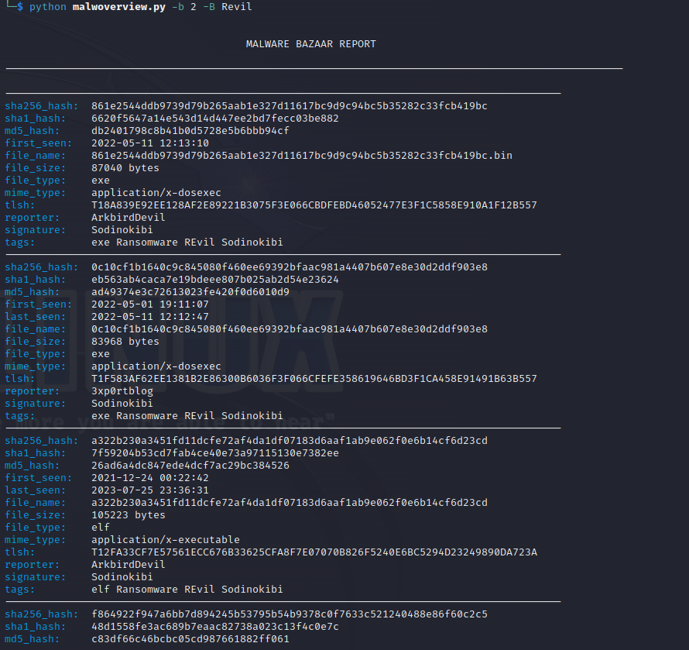Image resolution: width=689 pixels, height=650 pixels.
Task: Click sha1 hash eb563ab4caca7e19bdeee807b025ab2d54e23624
Action: 215,279
